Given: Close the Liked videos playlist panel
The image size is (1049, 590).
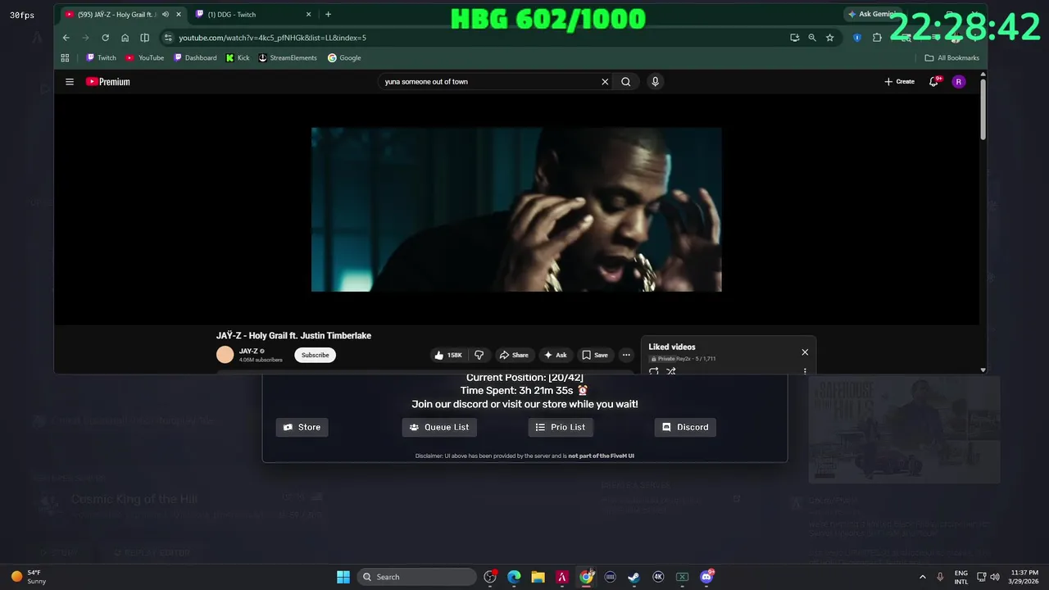Looking at the screenshot, I should (x=805, y=352).
